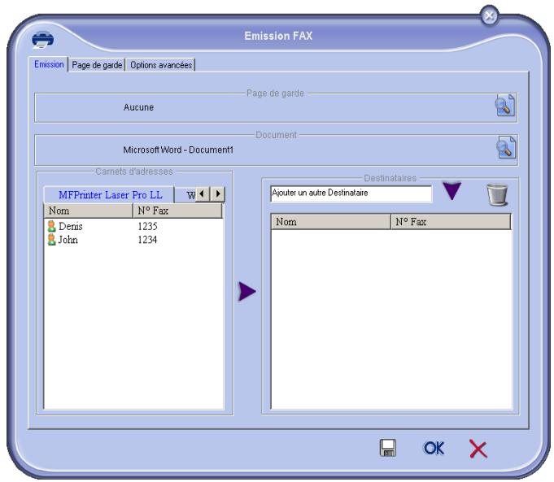
Task: Click the printer icon in title bar
Action: [x=43, y=40]
